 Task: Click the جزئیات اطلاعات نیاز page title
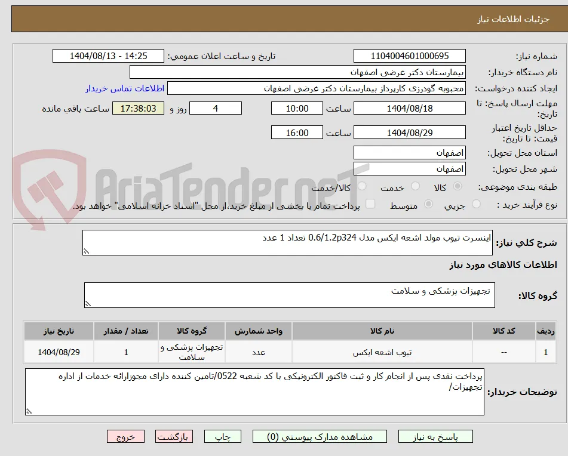[x=513, y=19]
